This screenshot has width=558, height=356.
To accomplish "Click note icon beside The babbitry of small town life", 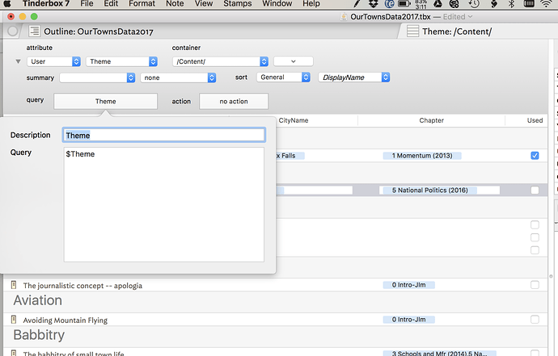I will pos(14,353).
